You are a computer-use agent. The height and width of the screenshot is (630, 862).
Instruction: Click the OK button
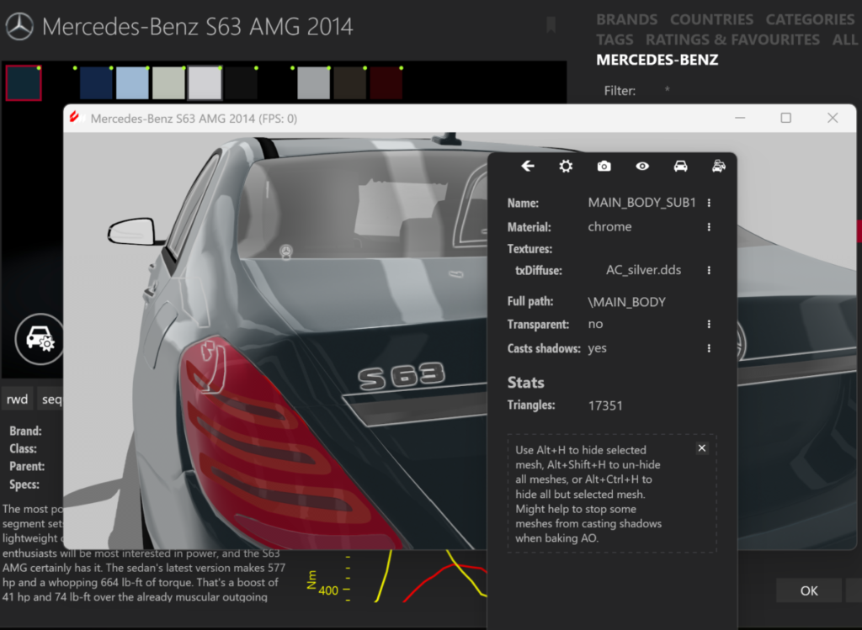(809, 590)
